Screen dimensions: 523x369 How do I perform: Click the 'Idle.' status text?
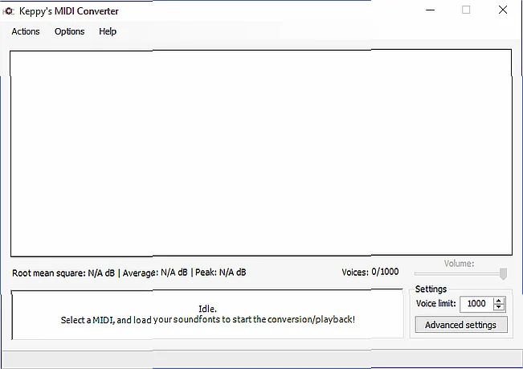(207, 309)
